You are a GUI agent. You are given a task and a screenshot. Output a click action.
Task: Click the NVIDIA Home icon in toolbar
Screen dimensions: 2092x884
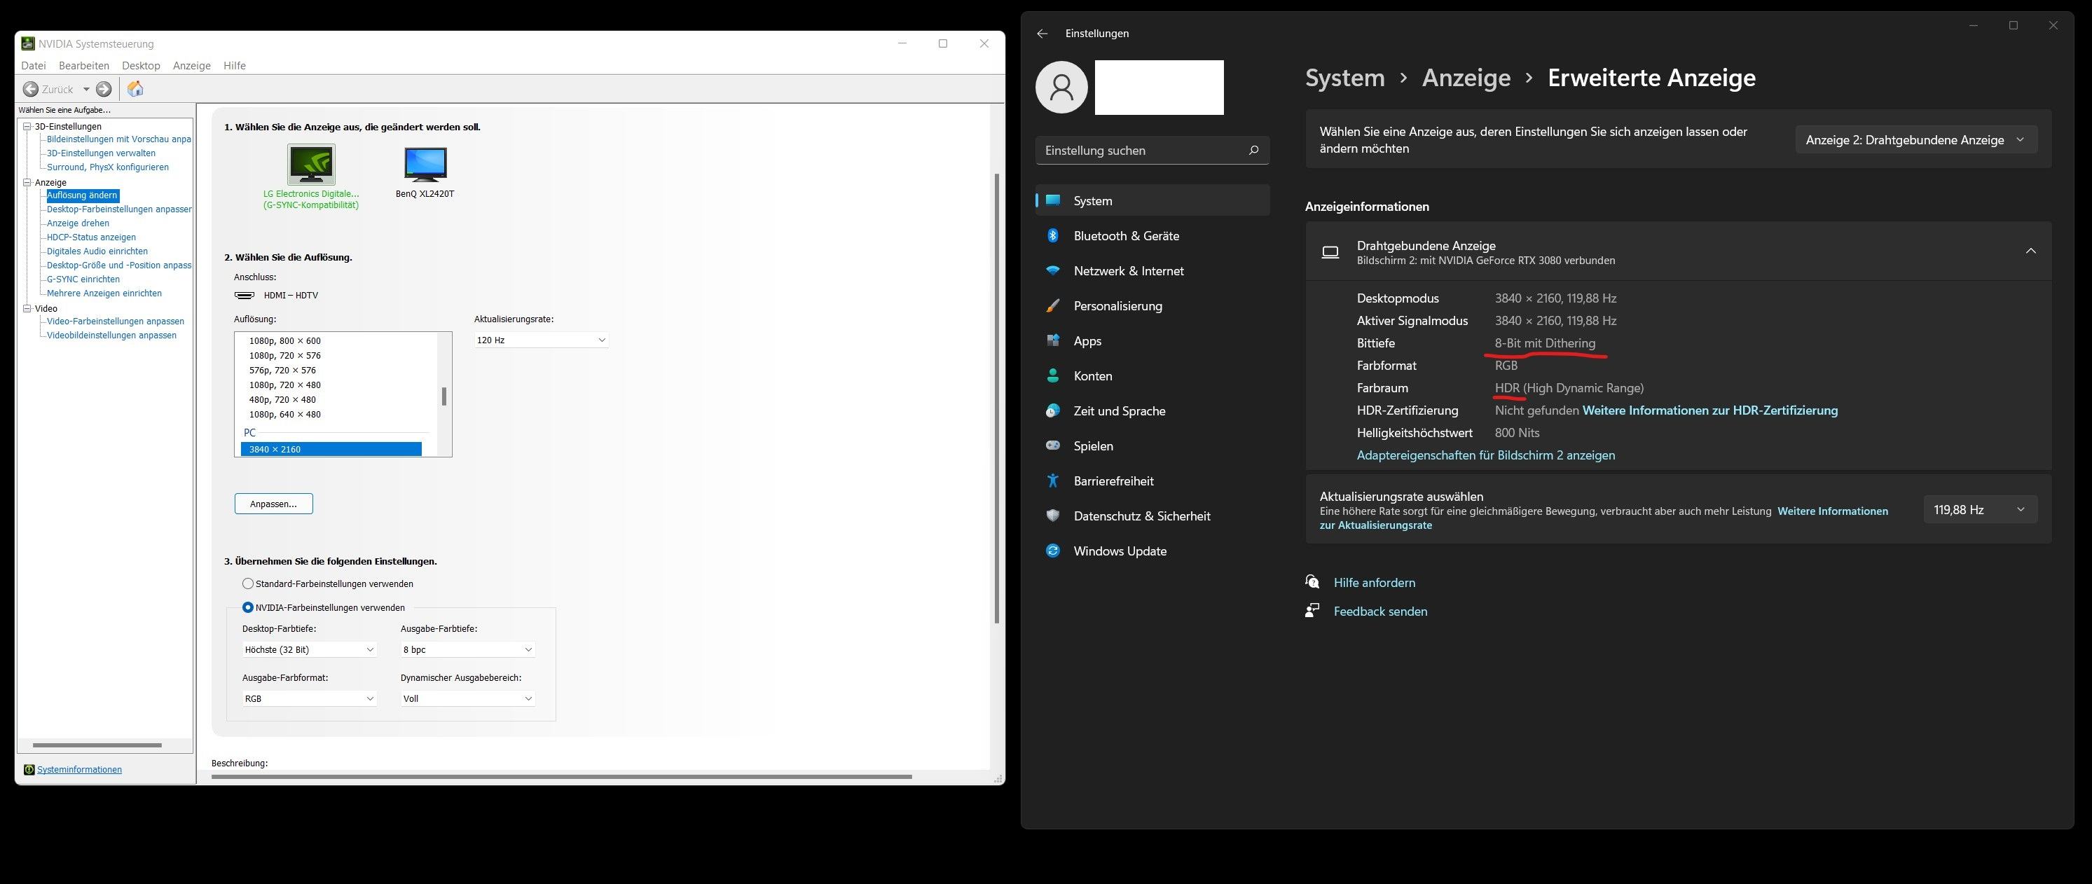point(136,88)
